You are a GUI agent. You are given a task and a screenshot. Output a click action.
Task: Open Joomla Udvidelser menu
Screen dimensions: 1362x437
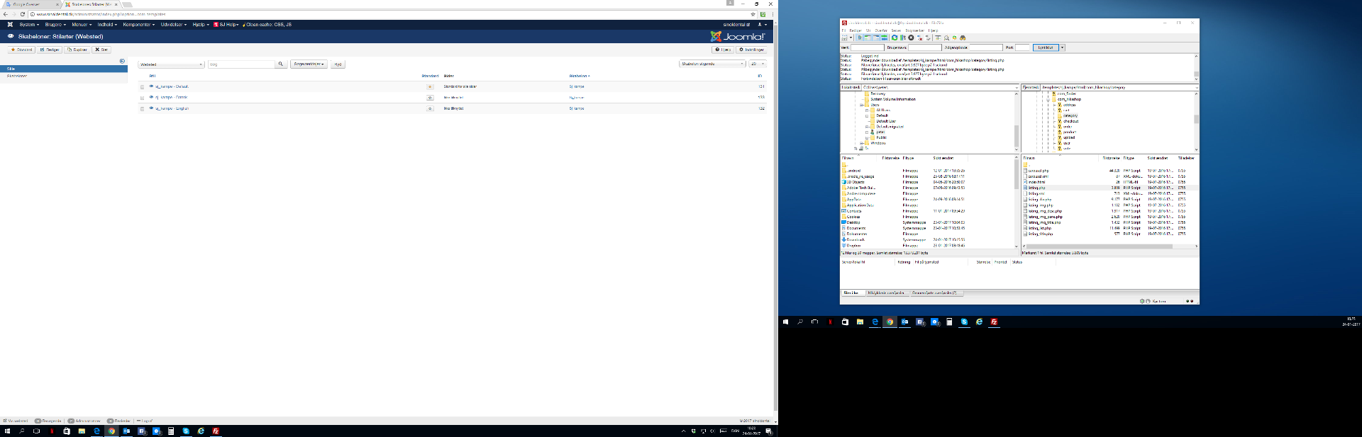coord(174,24)
